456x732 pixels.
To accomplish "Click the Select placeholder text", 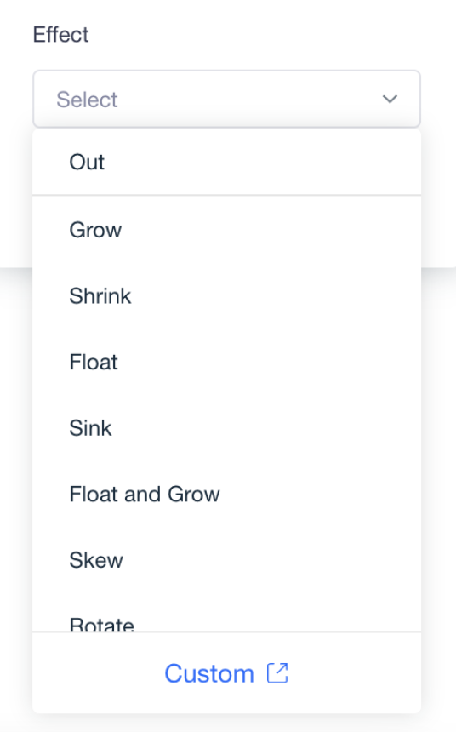I will pos(87,100).
